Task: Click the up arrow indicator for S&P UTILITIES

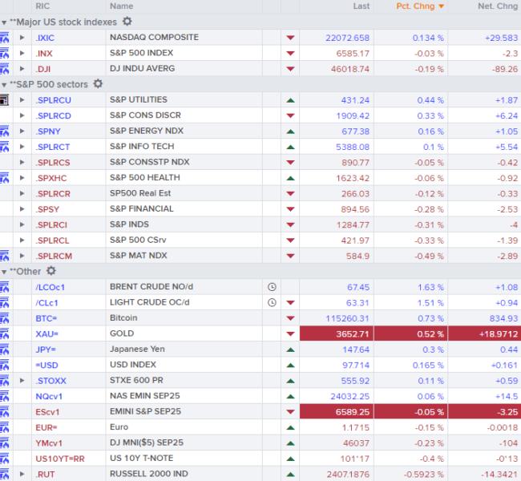Action: 290,100
